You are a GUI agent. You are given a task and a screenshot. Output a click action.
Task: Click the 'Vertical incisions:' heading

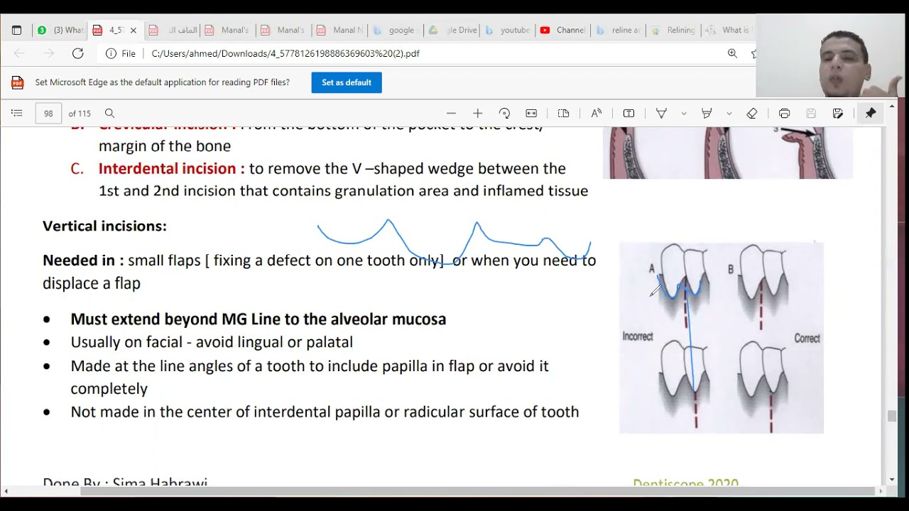coord(104,226)
